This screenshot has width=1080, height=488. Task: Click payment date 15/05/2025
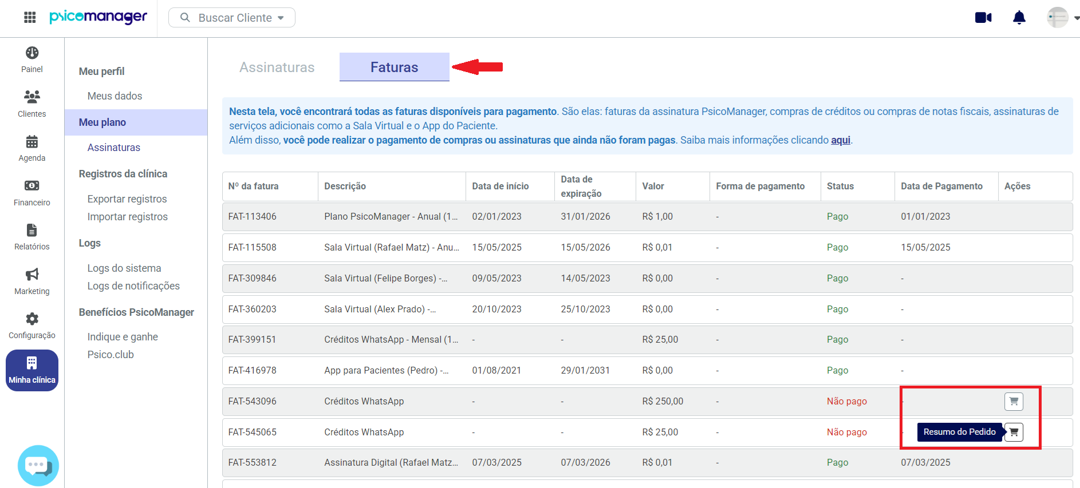point(925,248)
